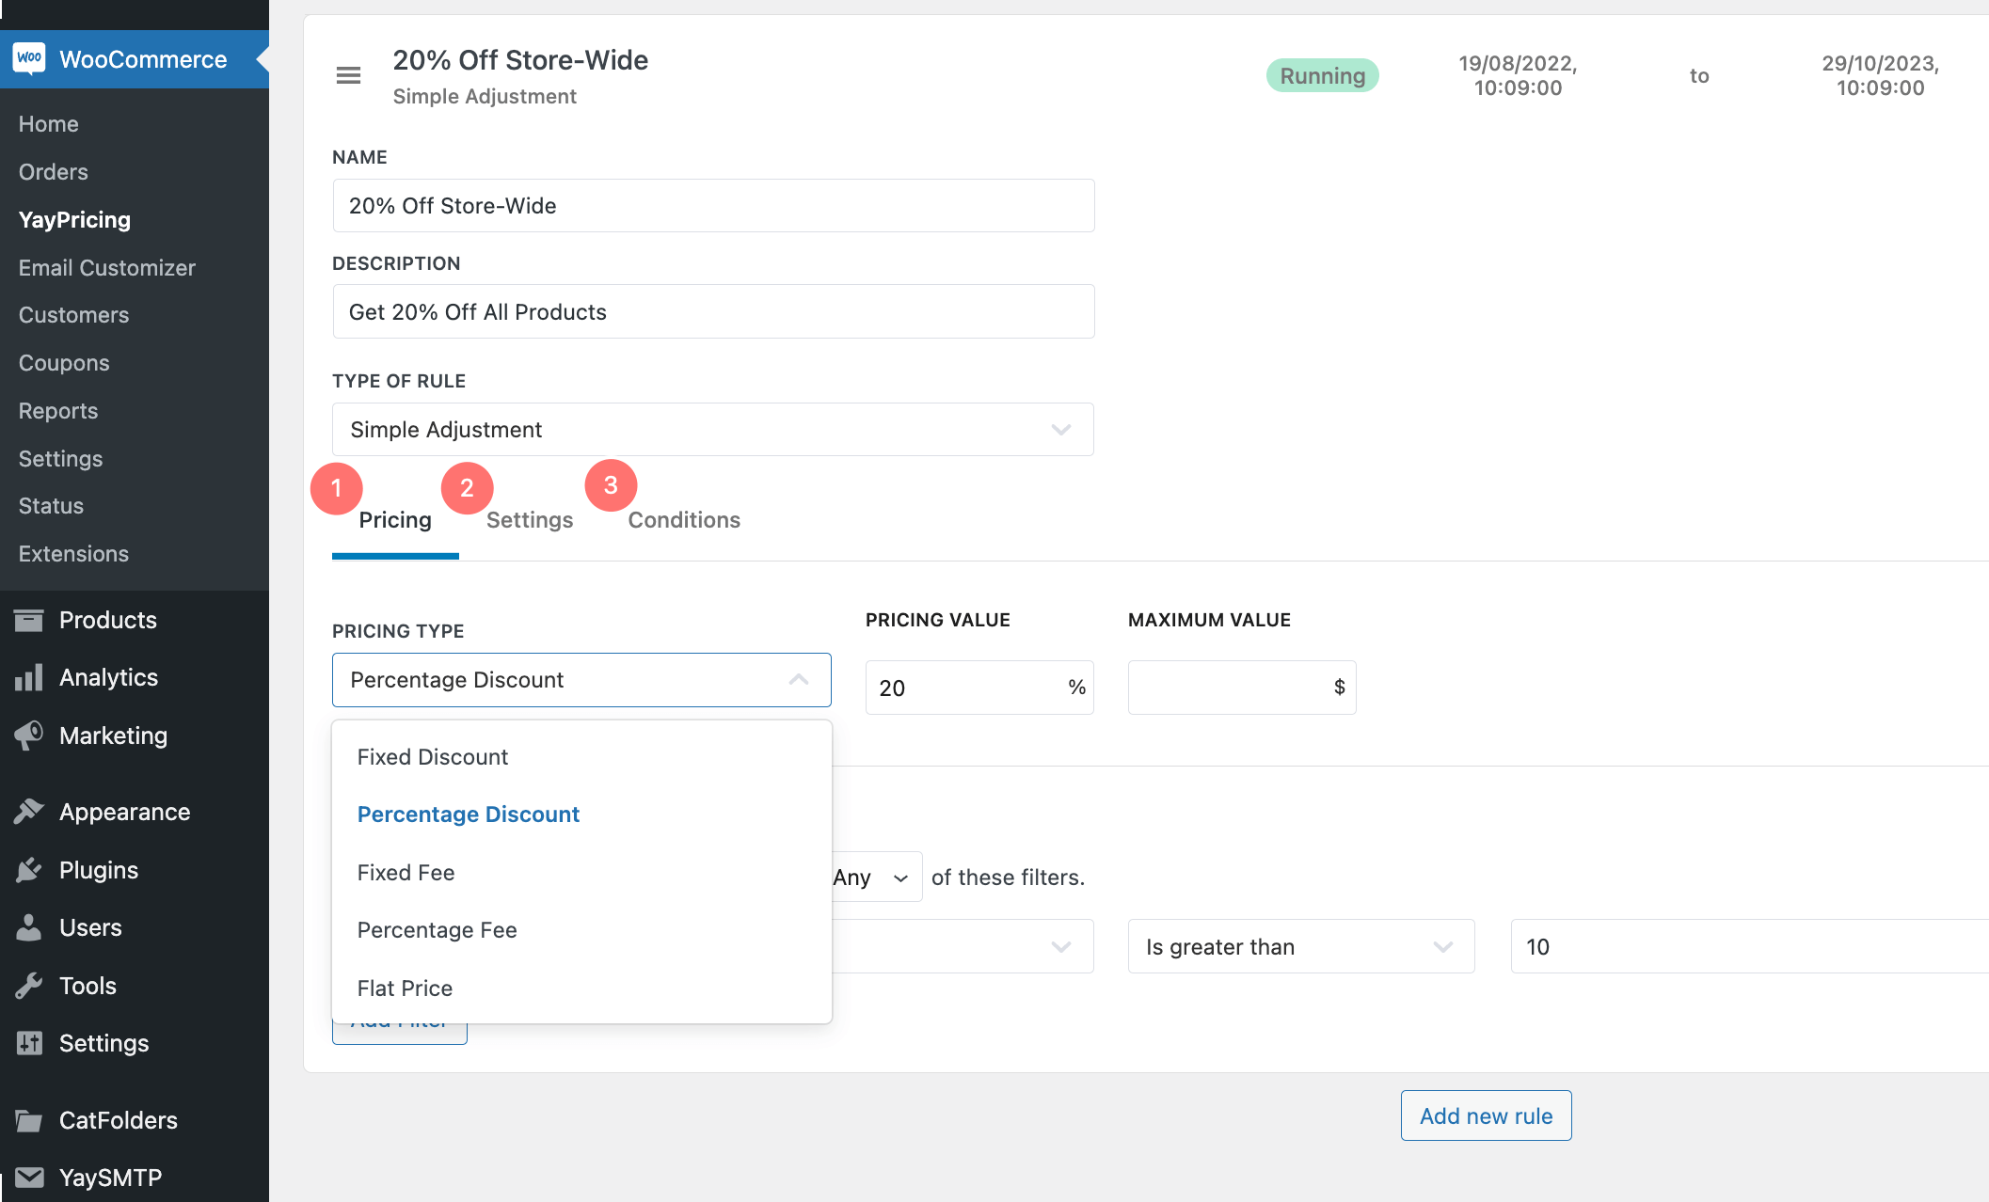Open Tools with the wrench icon
1989x1202 pixels.
point(30,985)
